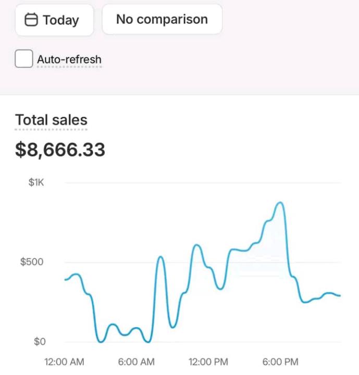Select the 12:00 AM x-axis label
The width and height of the screenshot is (359, 375).
tap(65, 362)
